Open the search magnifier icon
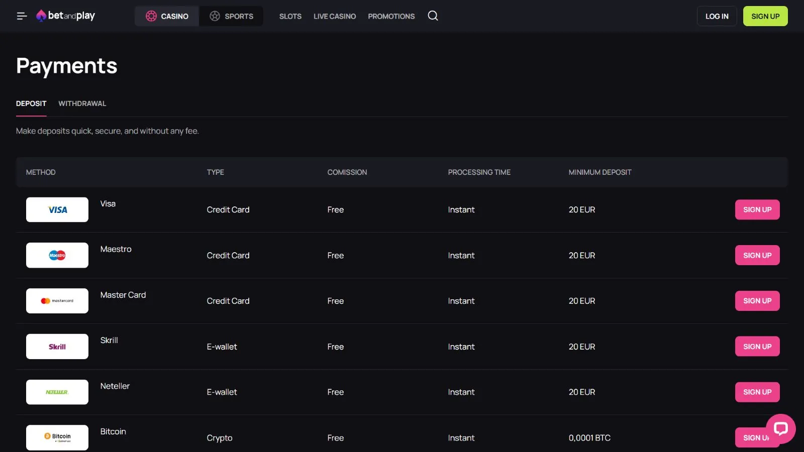This screenshot has height=452, width=804. 433,16
